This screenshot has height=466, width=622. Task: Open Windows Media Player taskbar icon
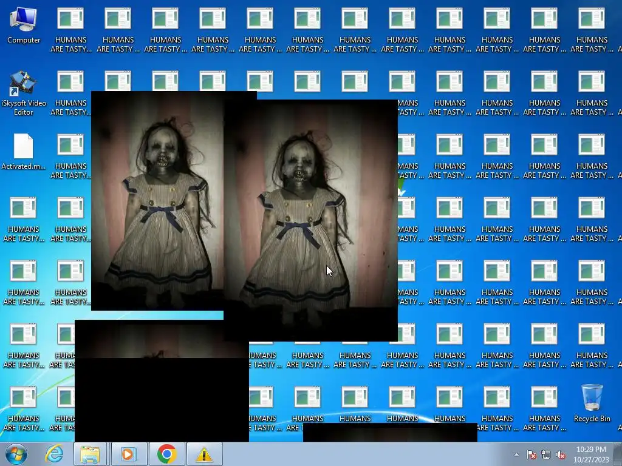[129, 454]
